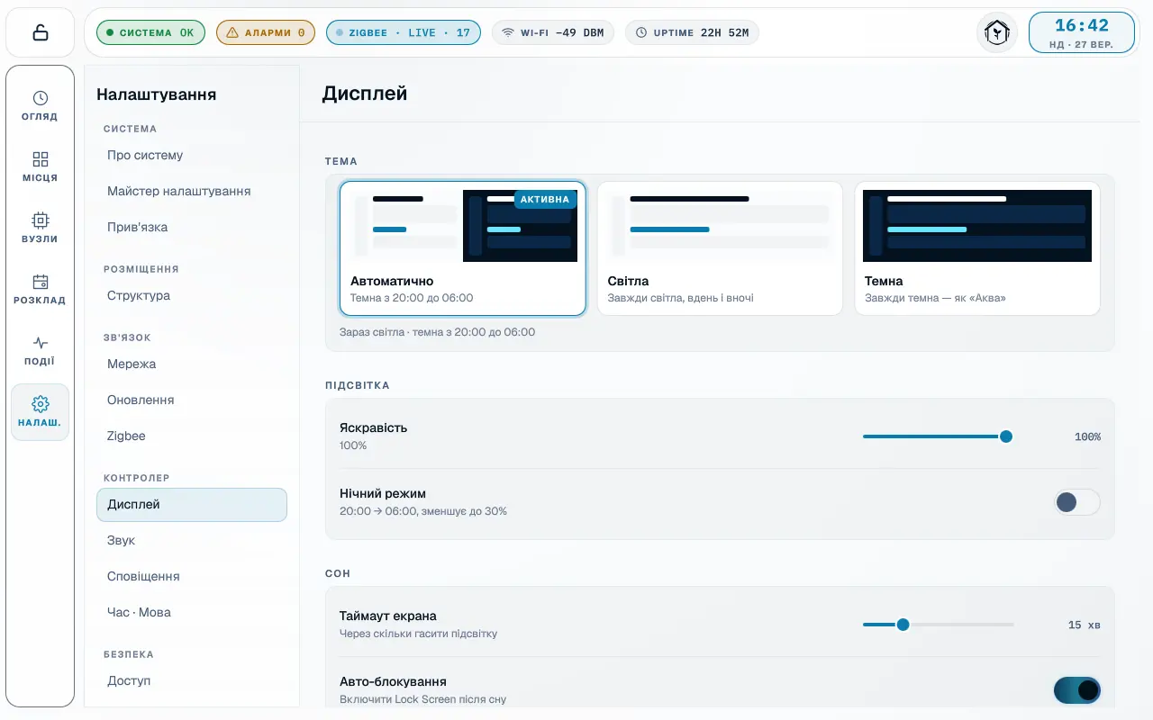
Task: Enable the Нічний режим toggle
Action: (1077, 502)
